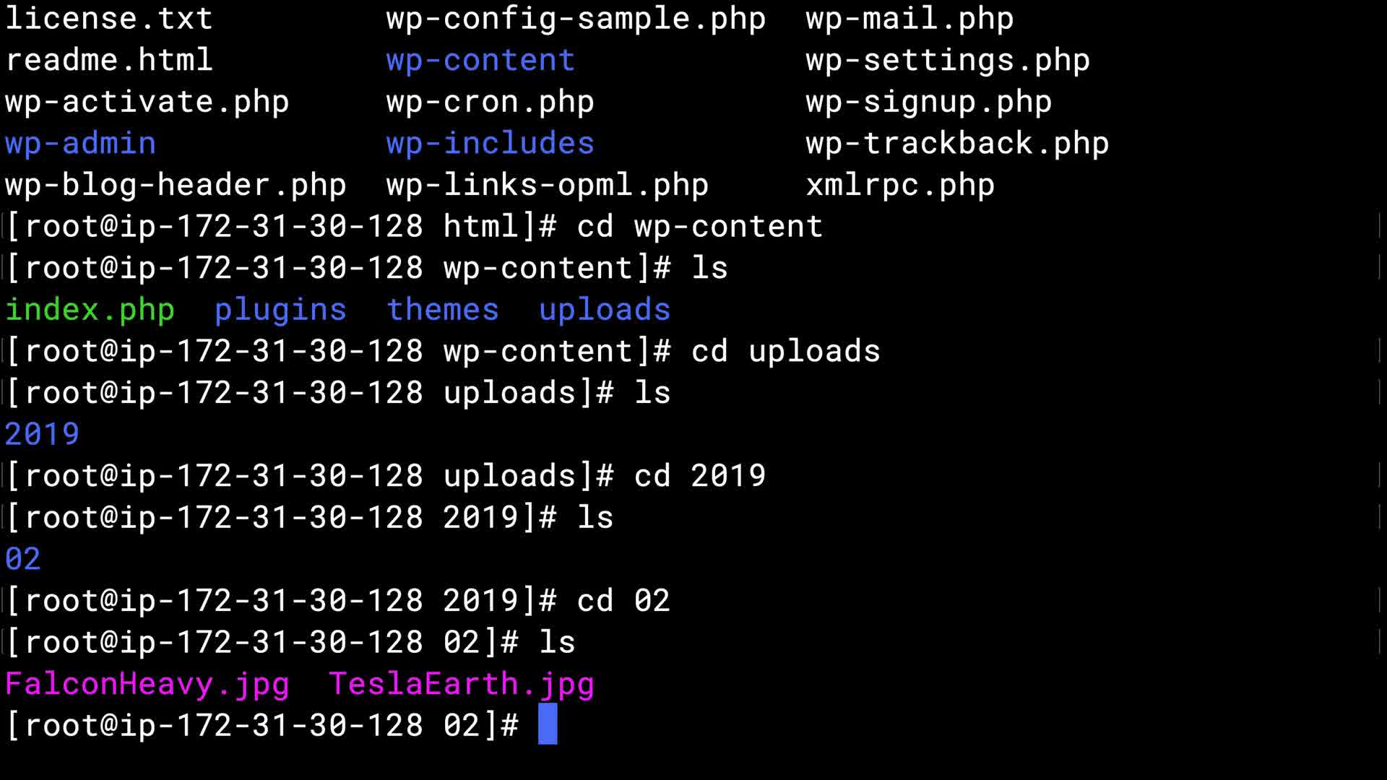
Task: Click the wp-trackback.php file name
Action: (957, 143)
